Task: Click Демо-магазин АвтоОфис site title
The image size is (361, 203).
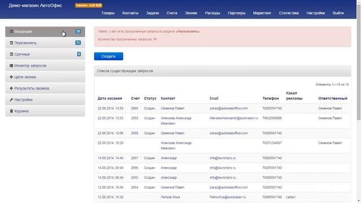Action: pos(35,5)
